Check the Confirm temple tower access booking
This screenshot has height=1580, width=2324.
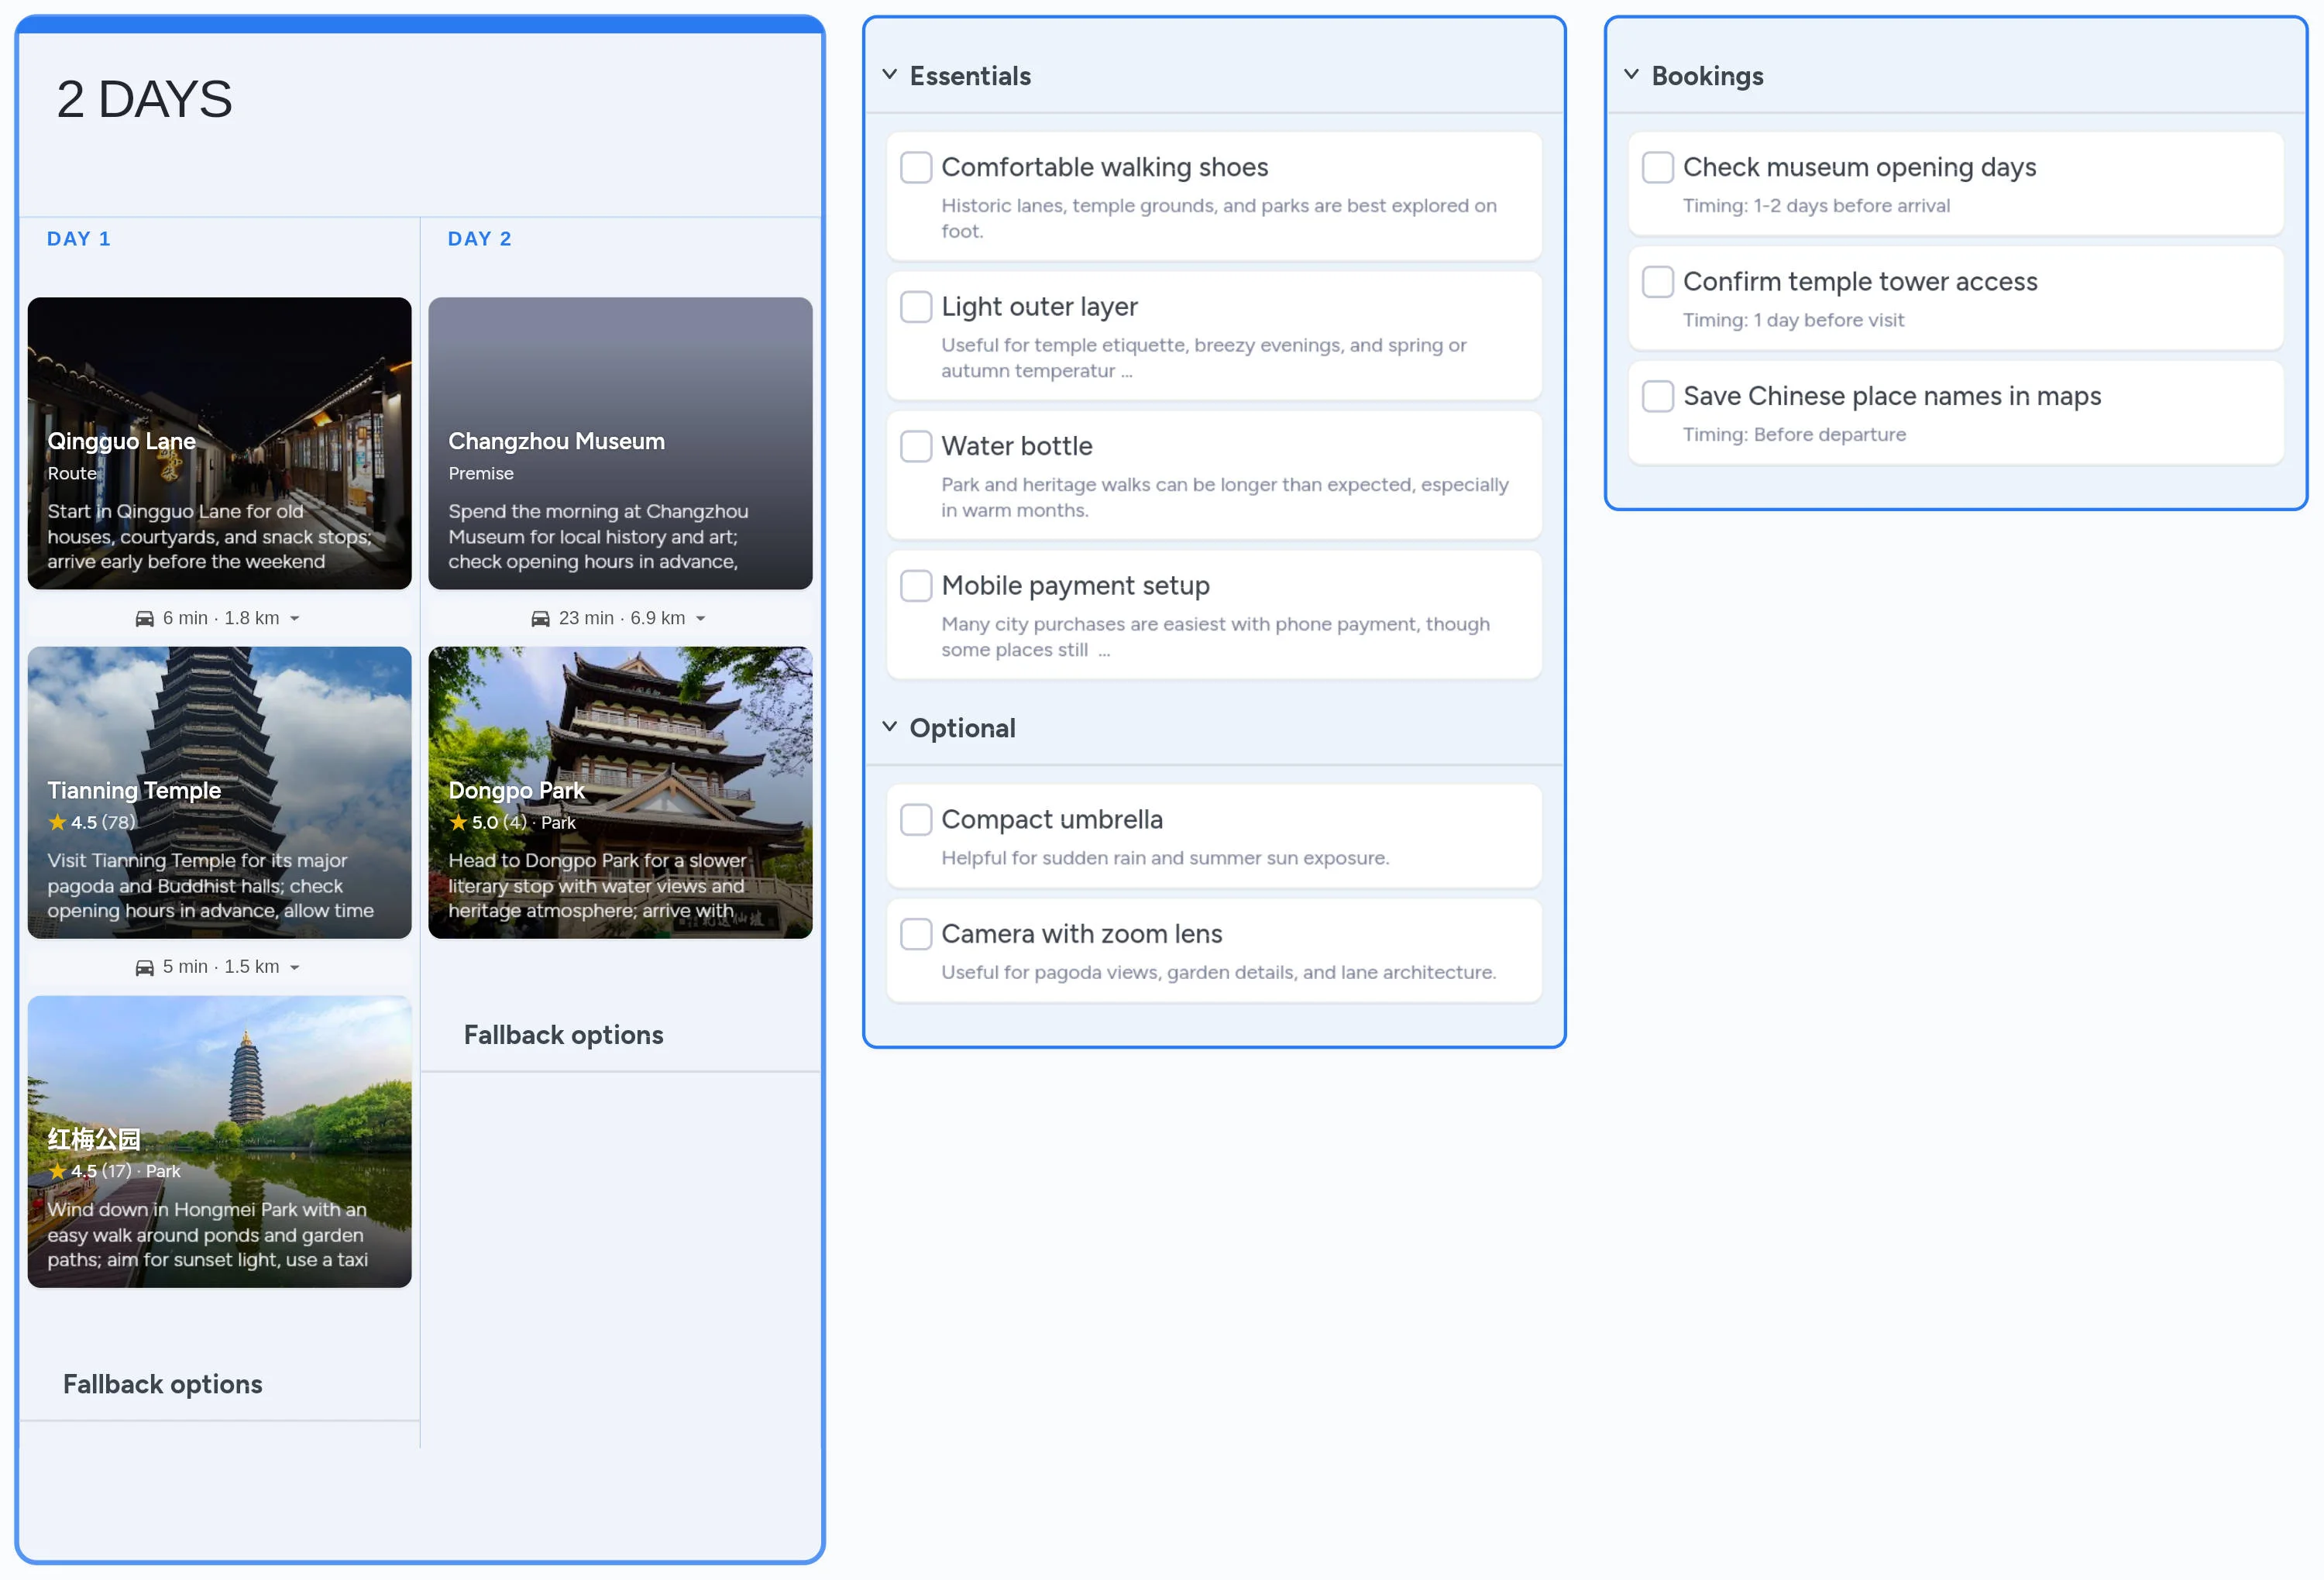coord(1657,281)
